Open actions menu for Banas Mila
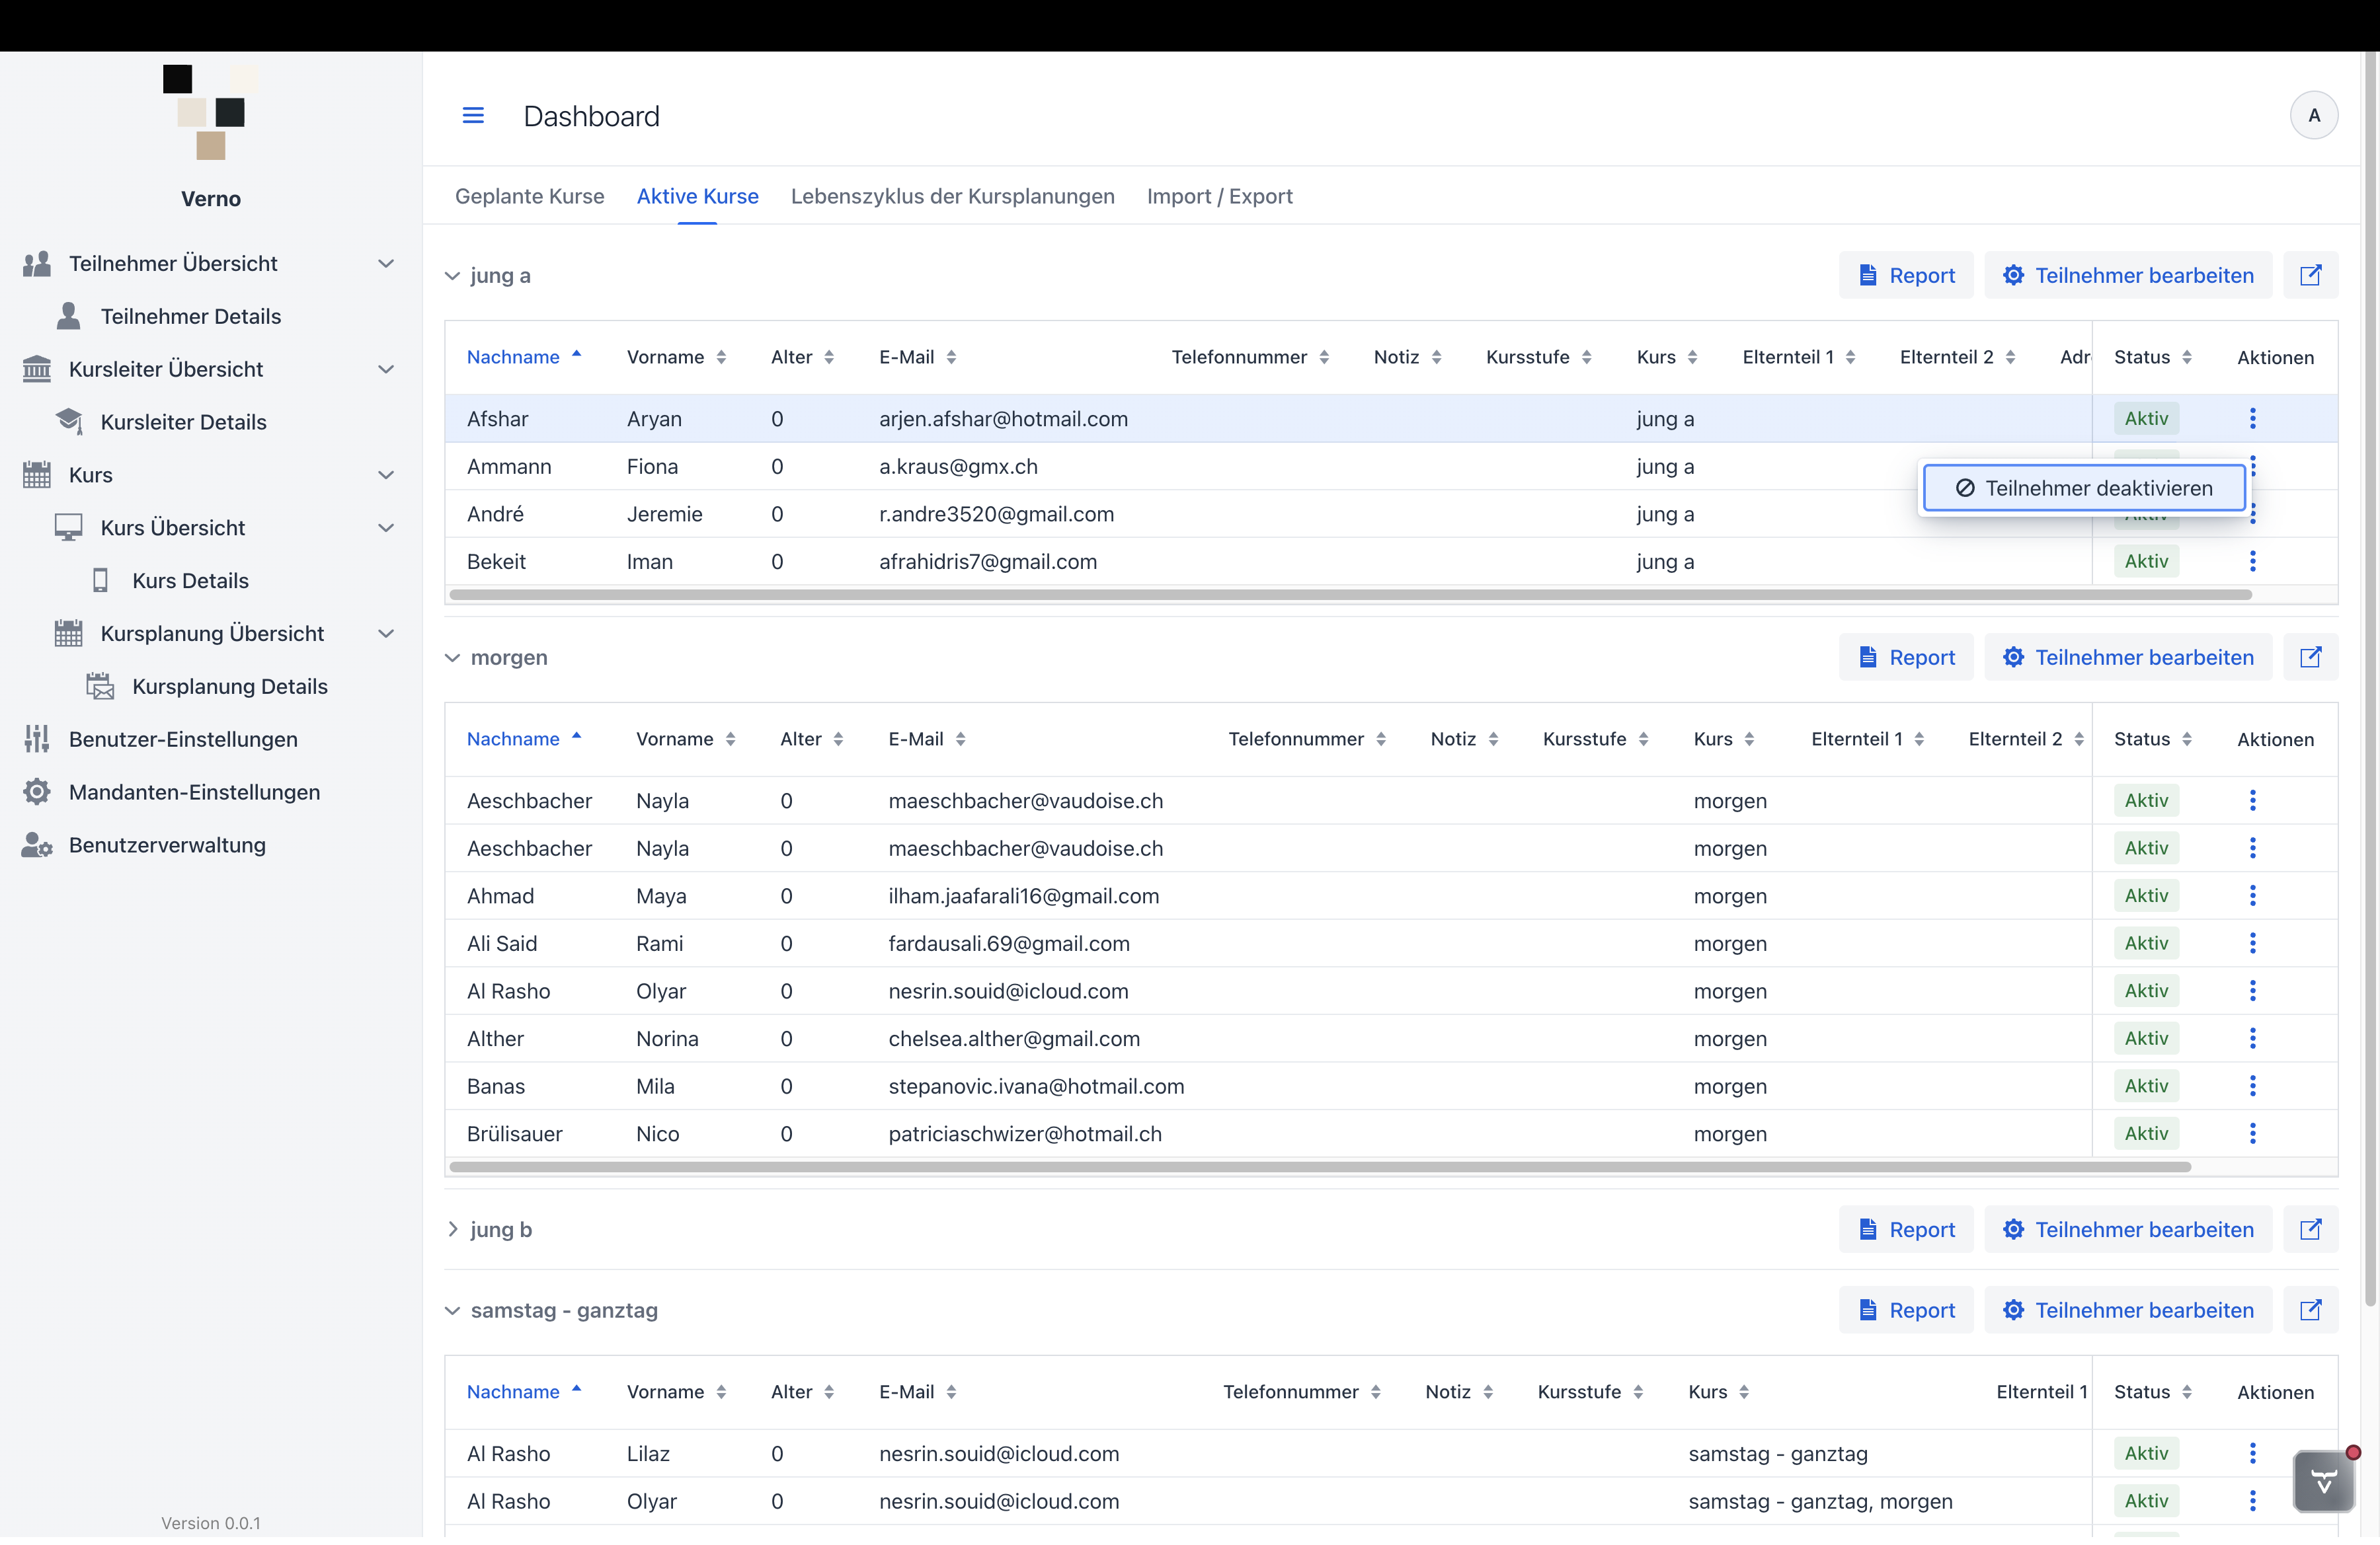 (2252, 1086)
